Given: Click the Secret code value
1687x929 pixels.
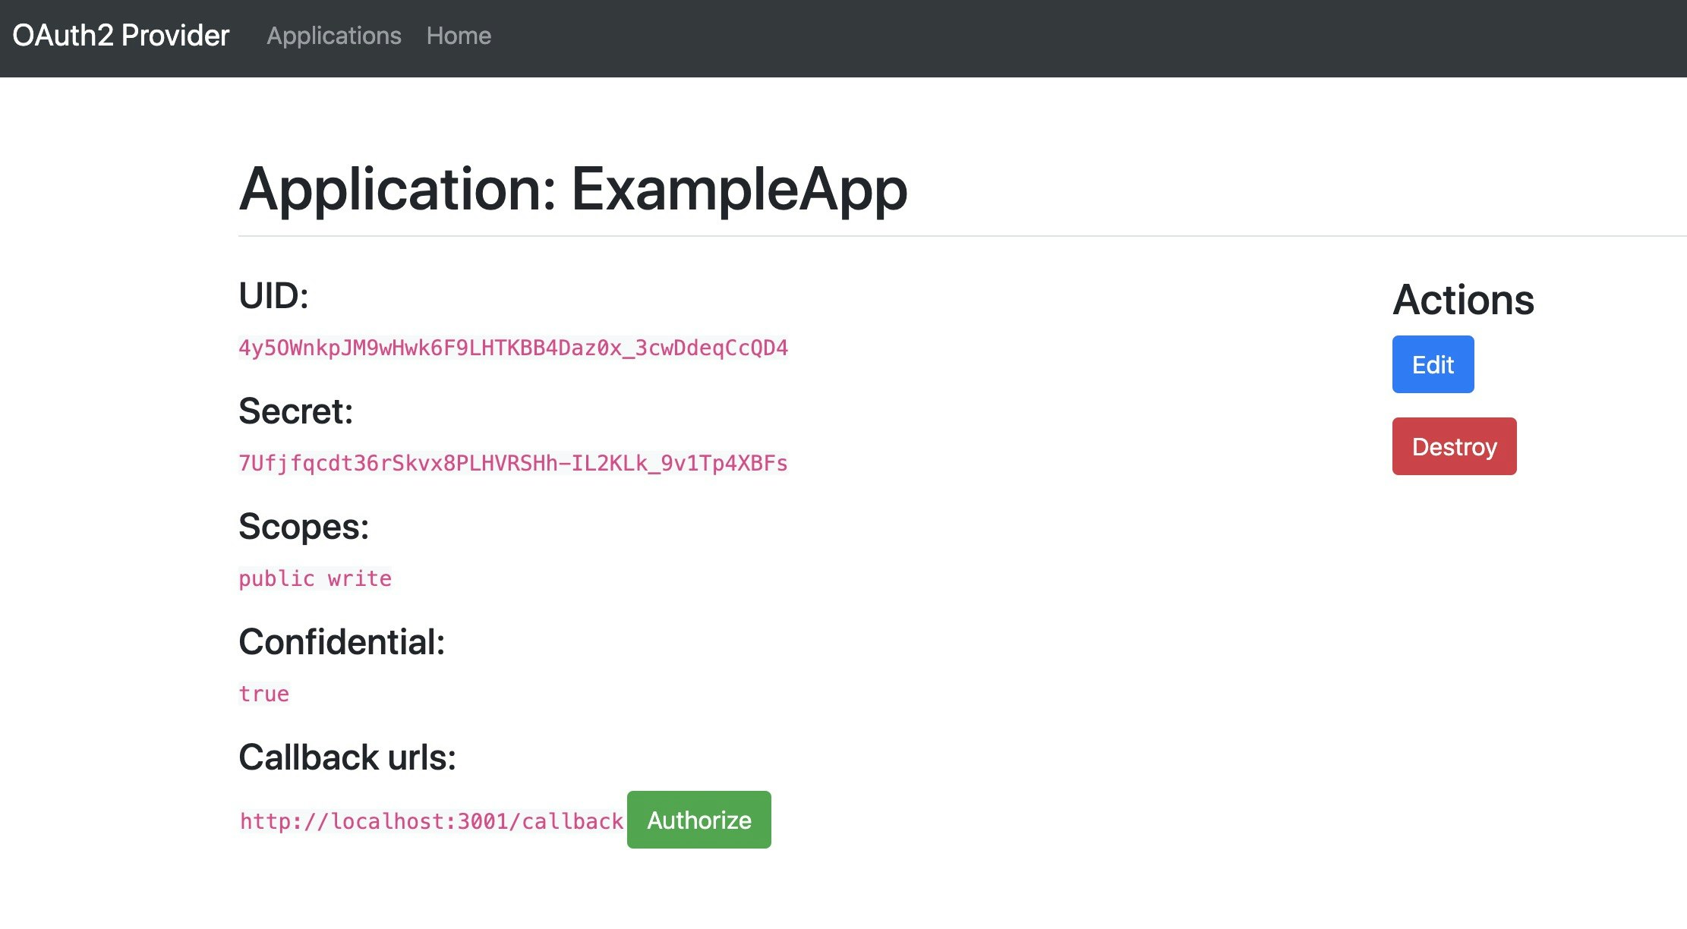Looking at the screenshot, I should 513,463.
